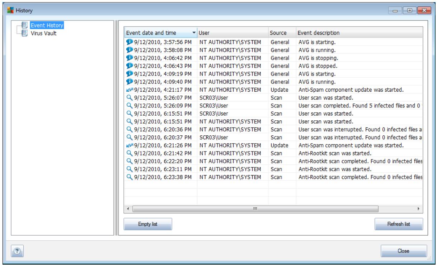Sort list by Source column header

coord(282,33)
